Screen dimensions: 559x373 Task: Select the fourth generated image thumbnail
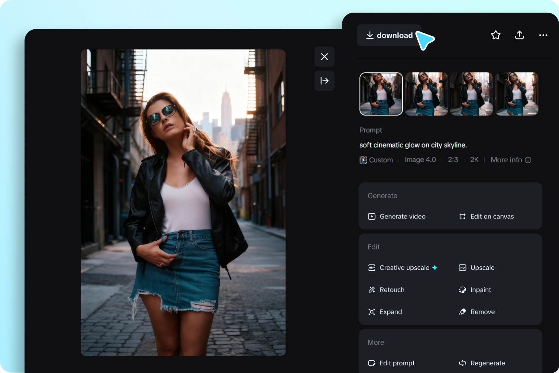[x=517, y=94]
